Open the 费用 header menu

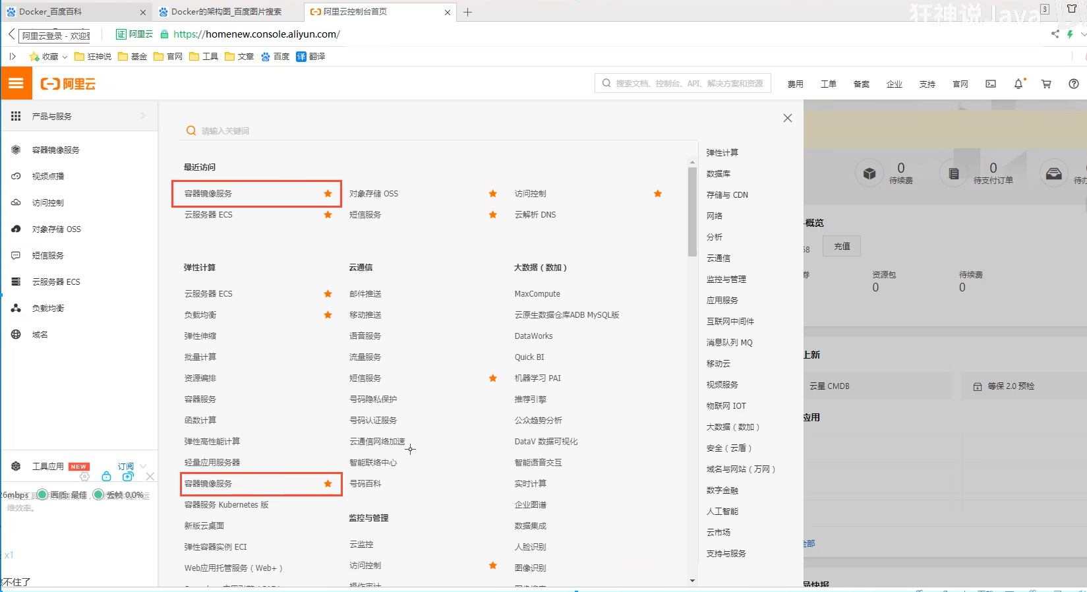796,84
